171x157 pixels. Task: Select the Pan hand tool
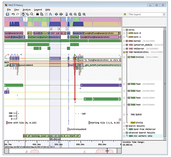pos(23,14)
